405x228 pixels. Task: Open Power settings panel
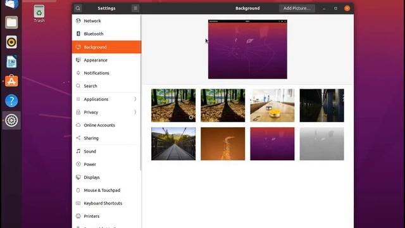[106, 164]
